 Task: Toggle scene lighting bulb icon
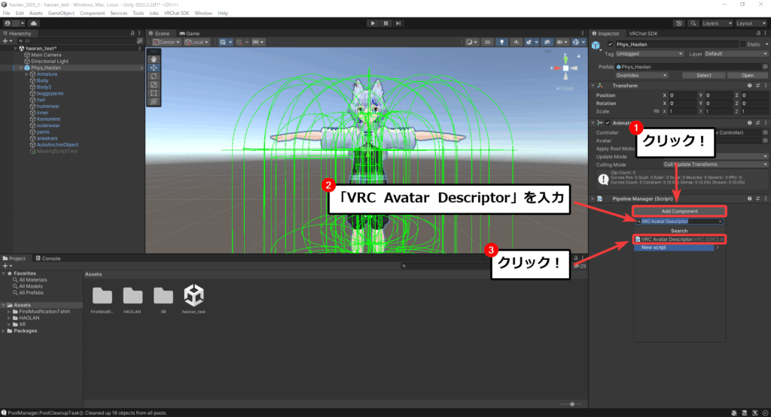pyautogui.click(x=501, y=42)
